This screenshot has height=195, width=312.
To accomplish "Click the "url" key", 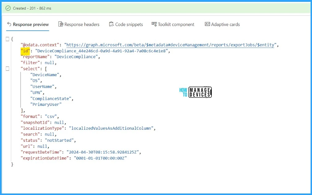I will 27,146.
